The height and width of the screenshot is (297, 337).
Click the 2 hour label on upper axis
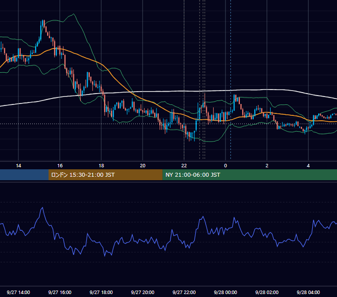(267, 166)
